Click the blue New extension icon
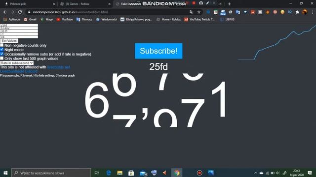Screen dimensions: 316x177 [x=223, y=12]
